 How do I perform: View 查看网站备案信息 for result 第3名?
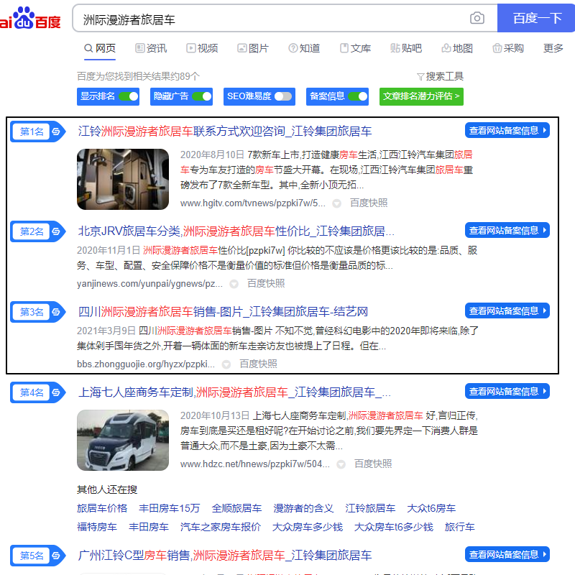[x=507, y=311]
